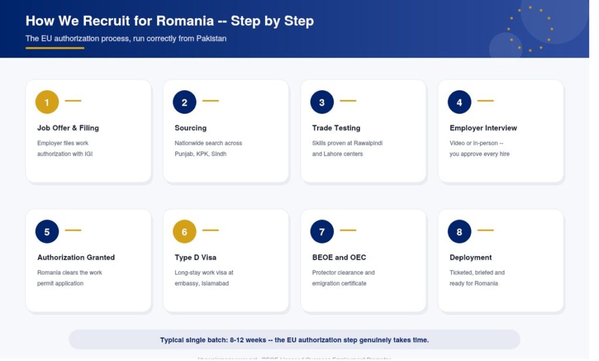Click the step 8 number badge

tap(460, 231)
